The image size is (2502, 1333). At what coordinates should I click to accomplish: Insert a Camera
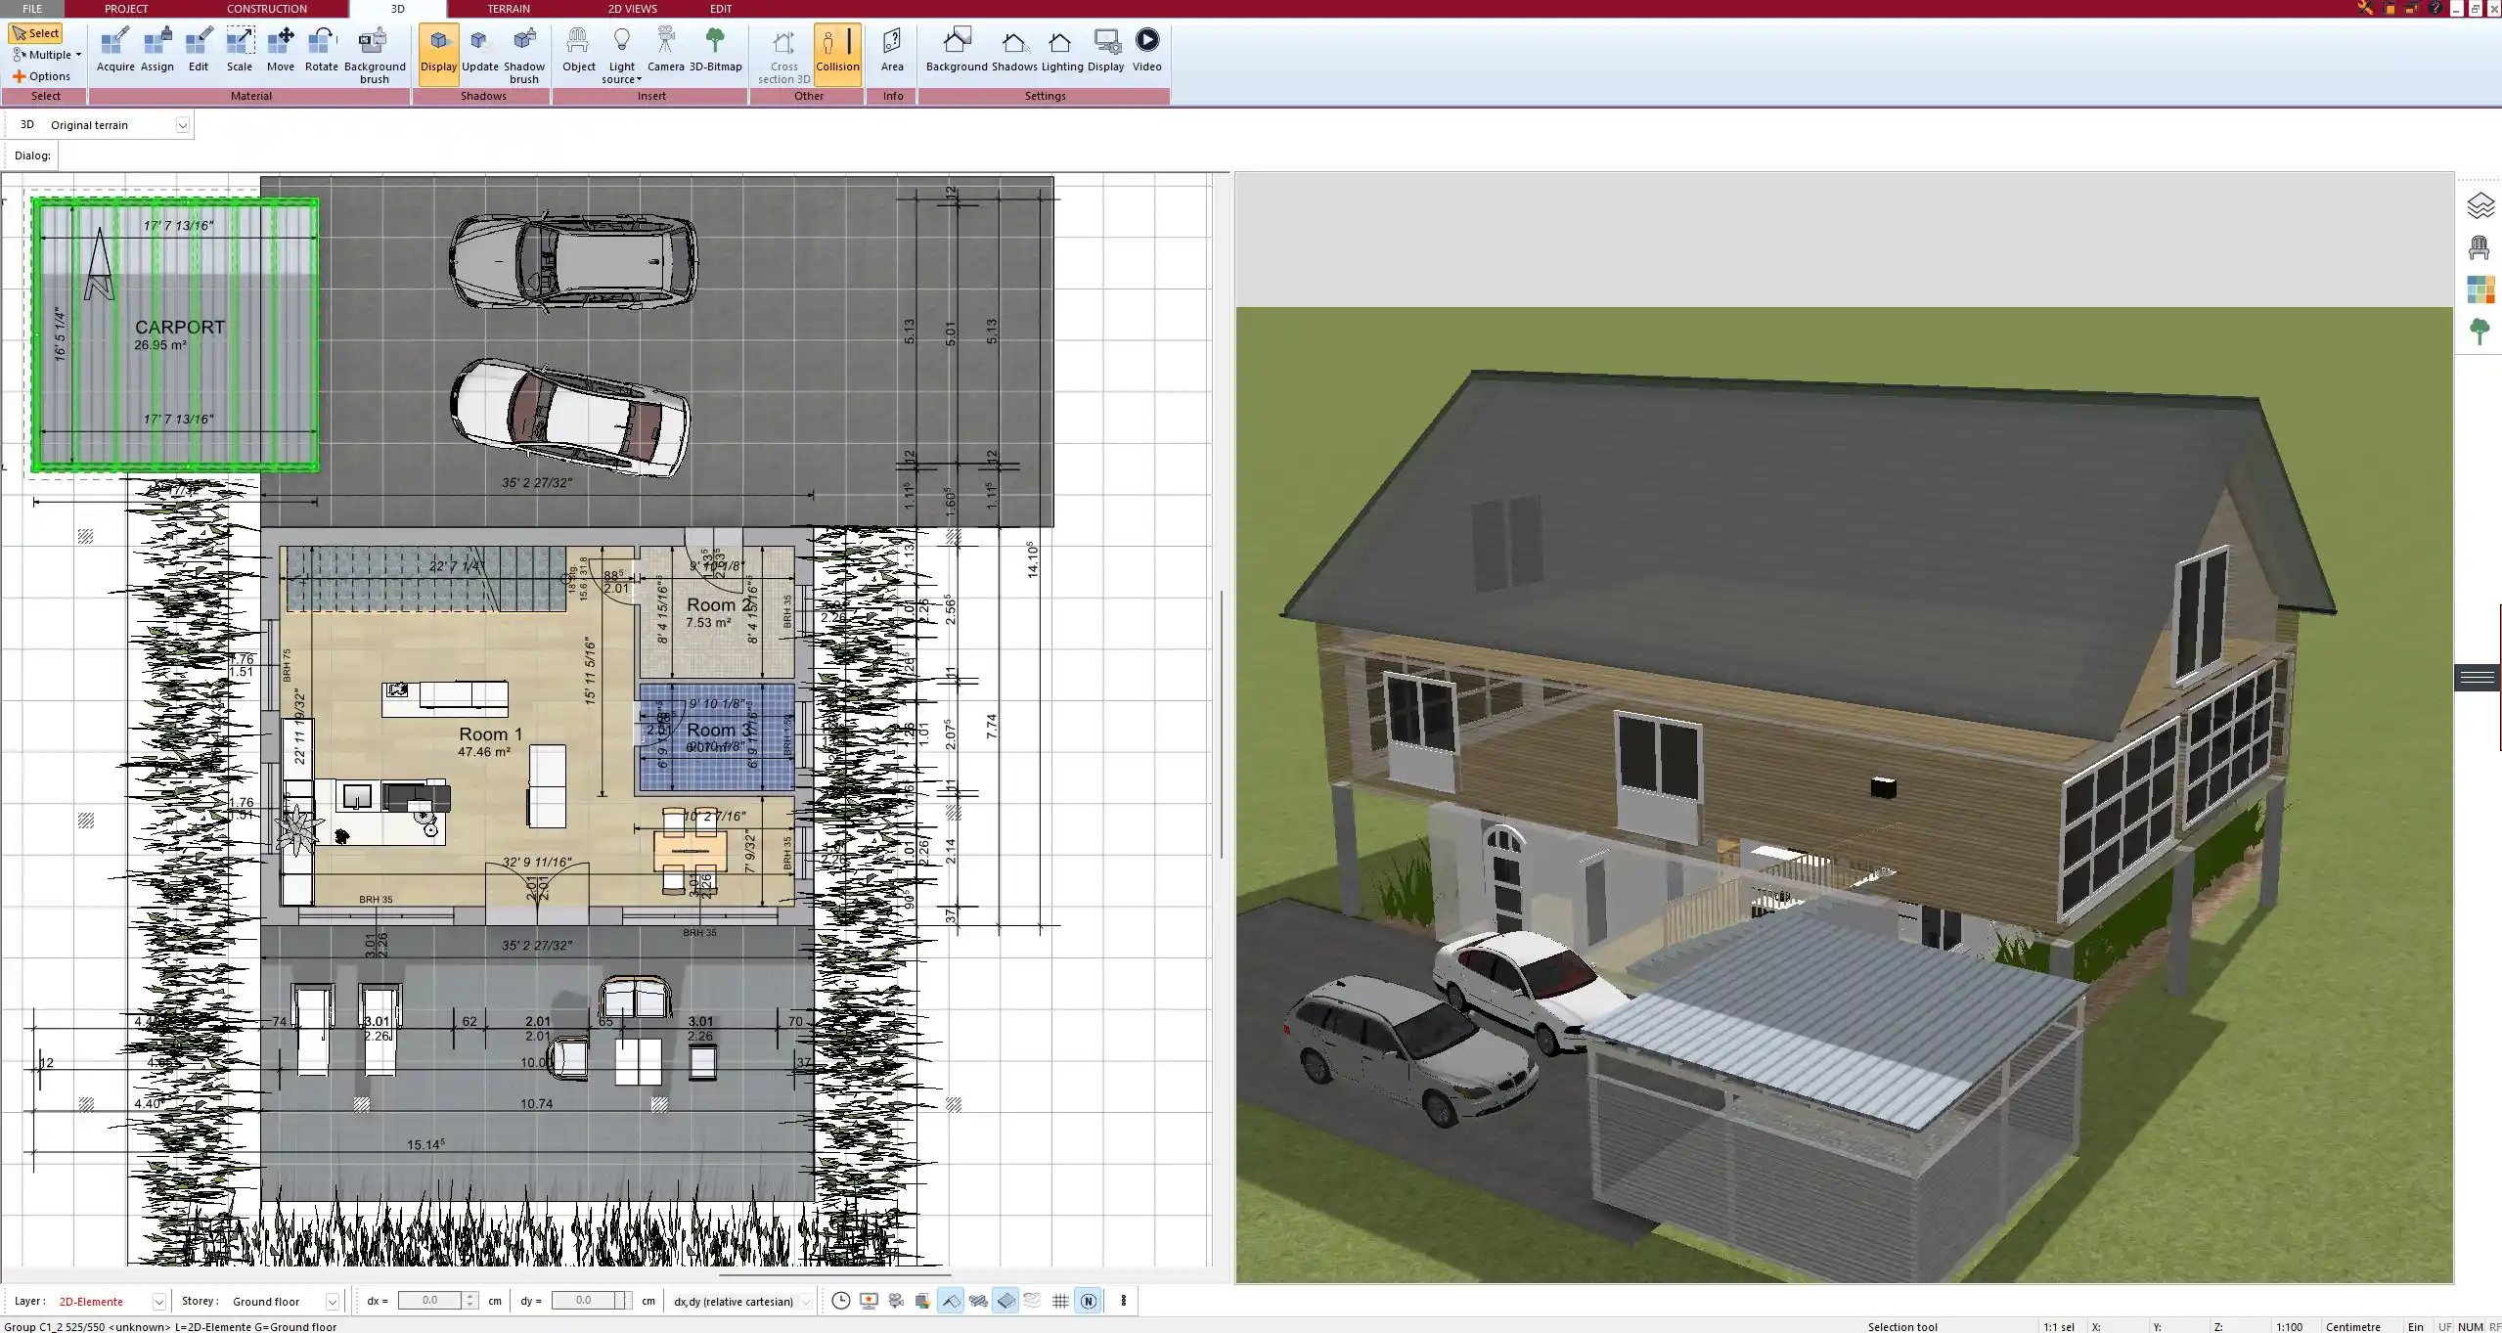tap(665, 50)
